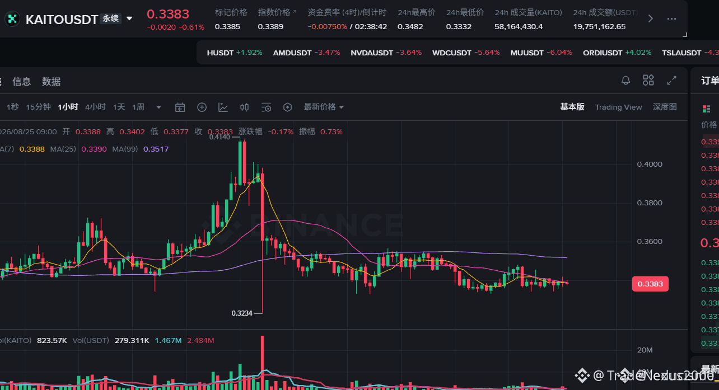The height and width of the screenshot is (390, 719).
Task: Open the chart layout grid icon
Action: pos(648,80)
